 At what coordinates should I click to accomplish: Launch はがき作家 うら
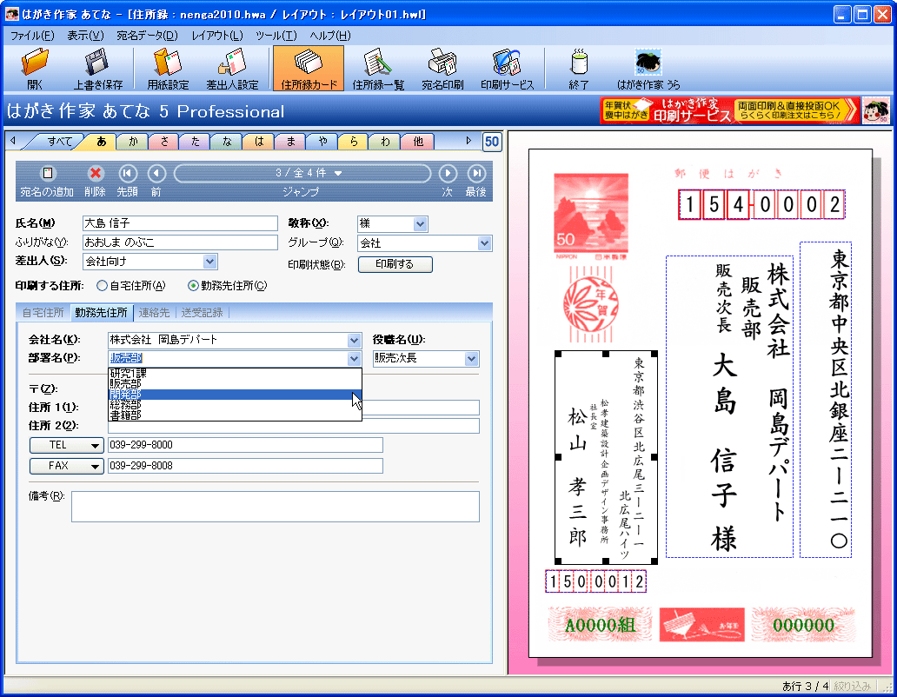pos(648,69)
